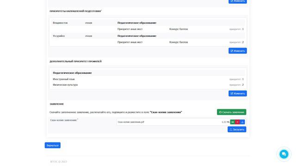Click the 'приоритет: 1' value in the Владивосток block
Viewport: 296px width, 166px height.
[236, 29]
